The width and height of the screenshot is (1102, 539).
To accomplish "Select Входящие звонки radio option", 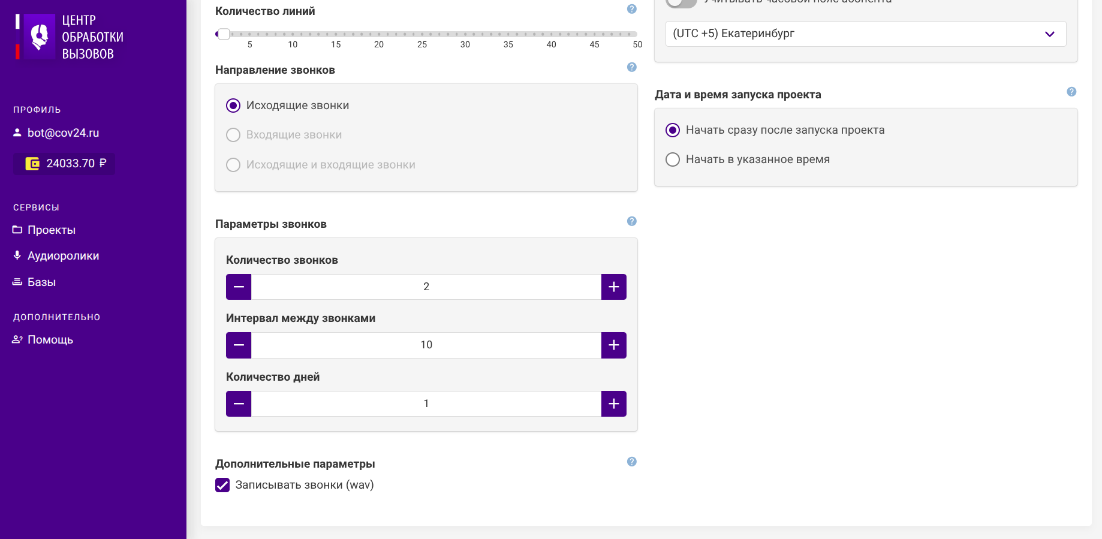I will (233, 135).
